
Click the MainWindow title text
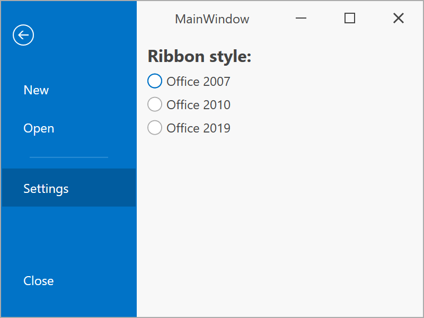(212, 19)
